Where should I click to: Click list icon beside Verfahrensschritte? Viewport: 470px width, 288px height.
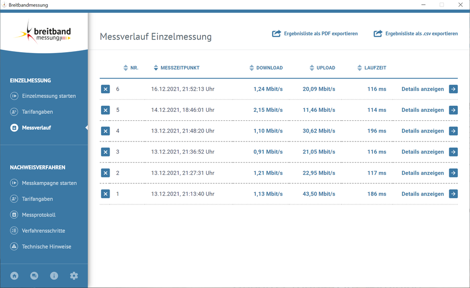tap(14, 231)
